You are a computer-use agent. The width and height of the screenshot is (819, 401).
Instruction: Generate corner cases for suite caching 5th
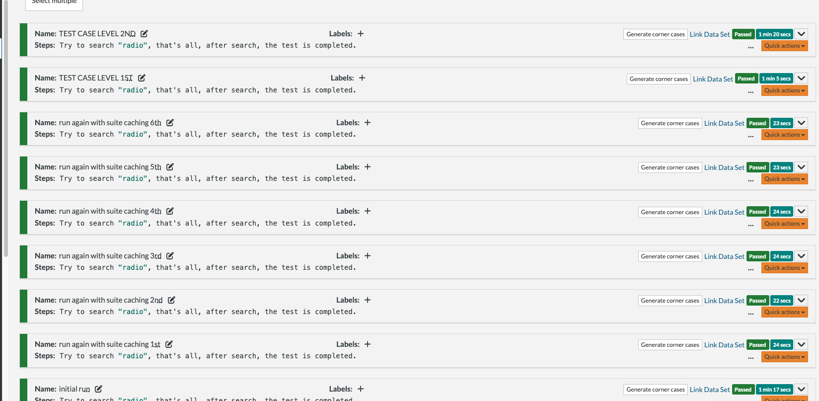click(x=670, y=167)
